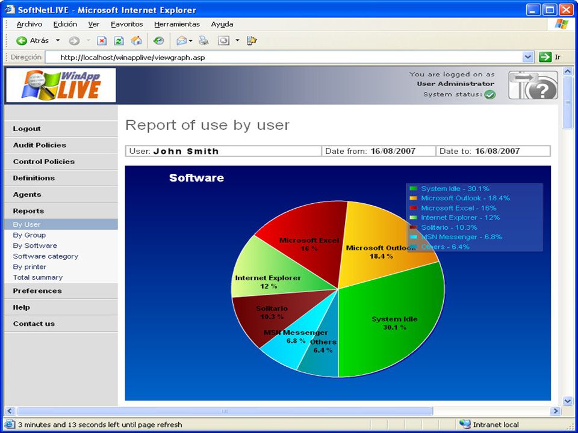This screenshot has width=578, height=433.
Task: Click the Home page icon
Action: pos(137,40)
